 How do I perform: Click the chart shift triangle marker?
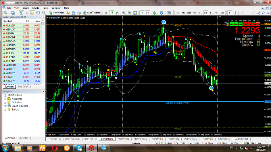220,17
